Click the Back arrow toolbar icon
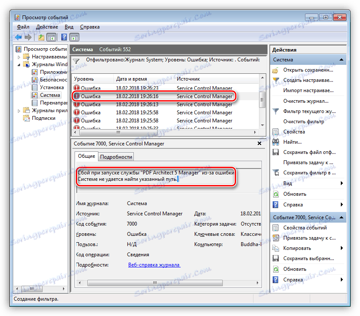 18,37
